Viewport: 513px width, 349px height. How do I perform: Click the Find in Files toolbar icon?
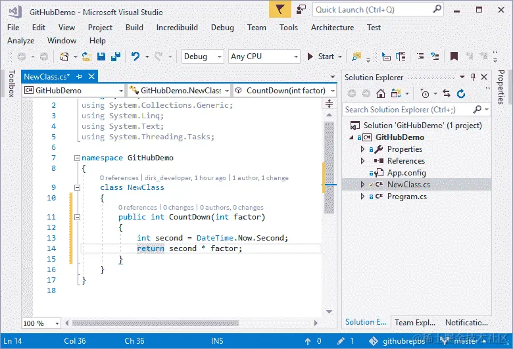click(356, 57)
